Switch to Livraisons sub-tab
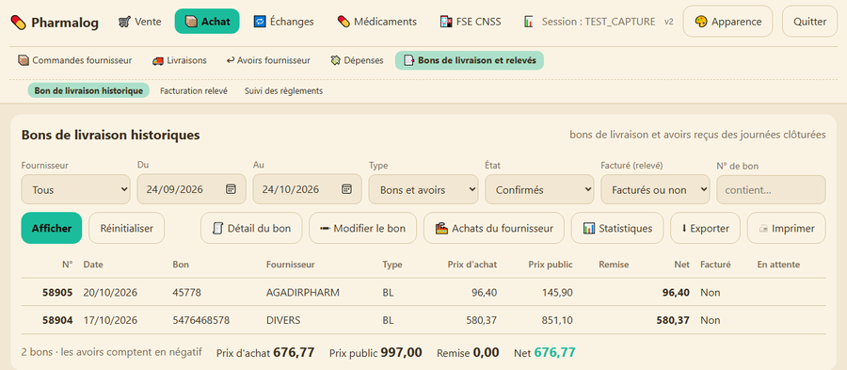 pyautogui.click(x=180, y=60)
